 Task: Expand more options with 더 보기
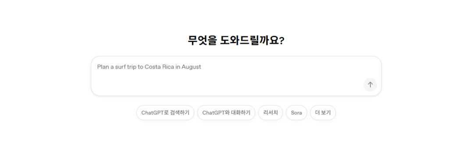323,112
